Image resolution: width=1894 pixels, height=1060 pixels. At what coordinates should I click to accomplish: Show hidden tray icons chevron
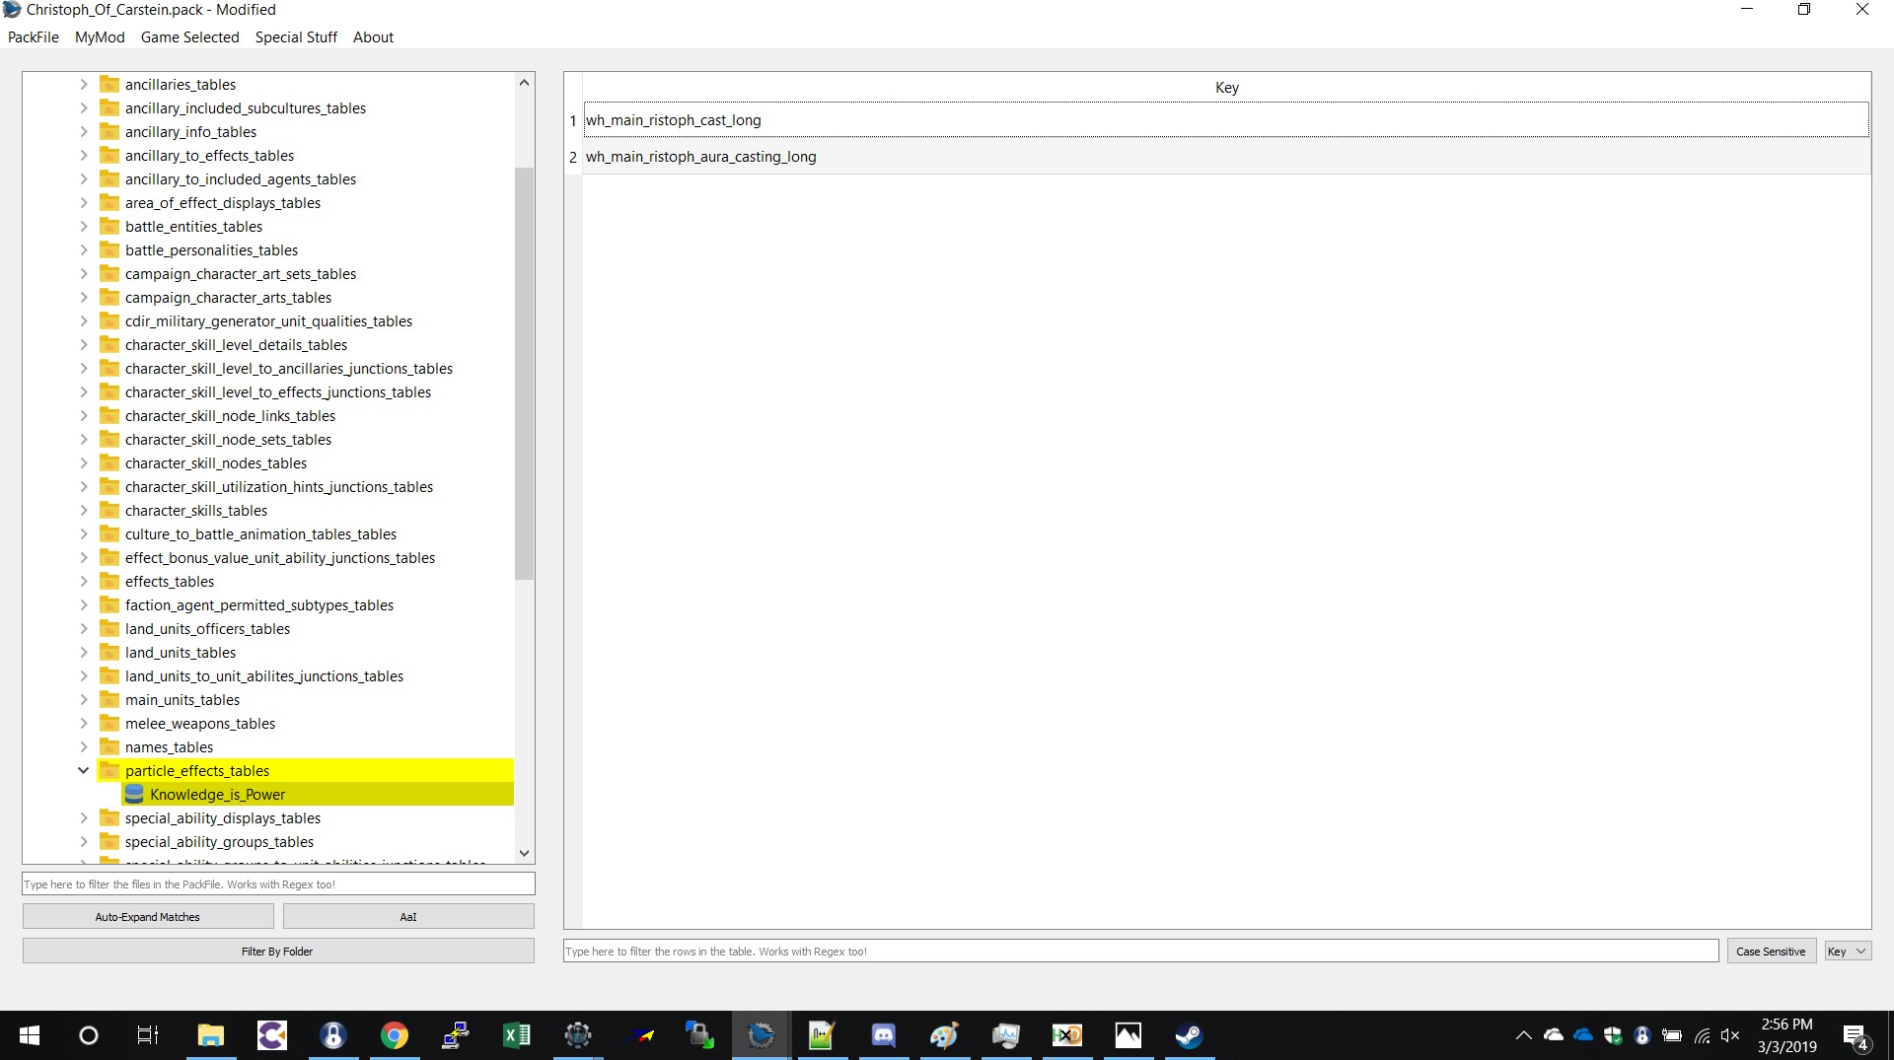[1523, 1035]
